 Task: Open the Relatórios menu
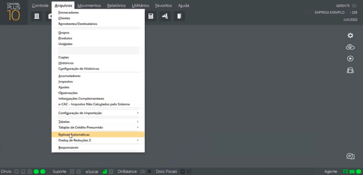point(116,6)
